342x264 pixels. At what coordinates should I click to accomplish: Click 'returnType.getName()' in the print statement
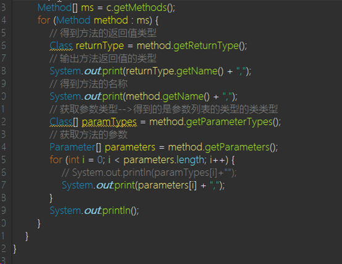point(175,72)
